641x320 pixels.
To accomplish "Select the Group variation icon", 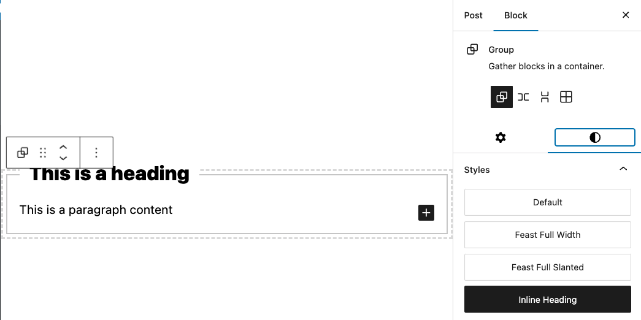I will (502, 97).
